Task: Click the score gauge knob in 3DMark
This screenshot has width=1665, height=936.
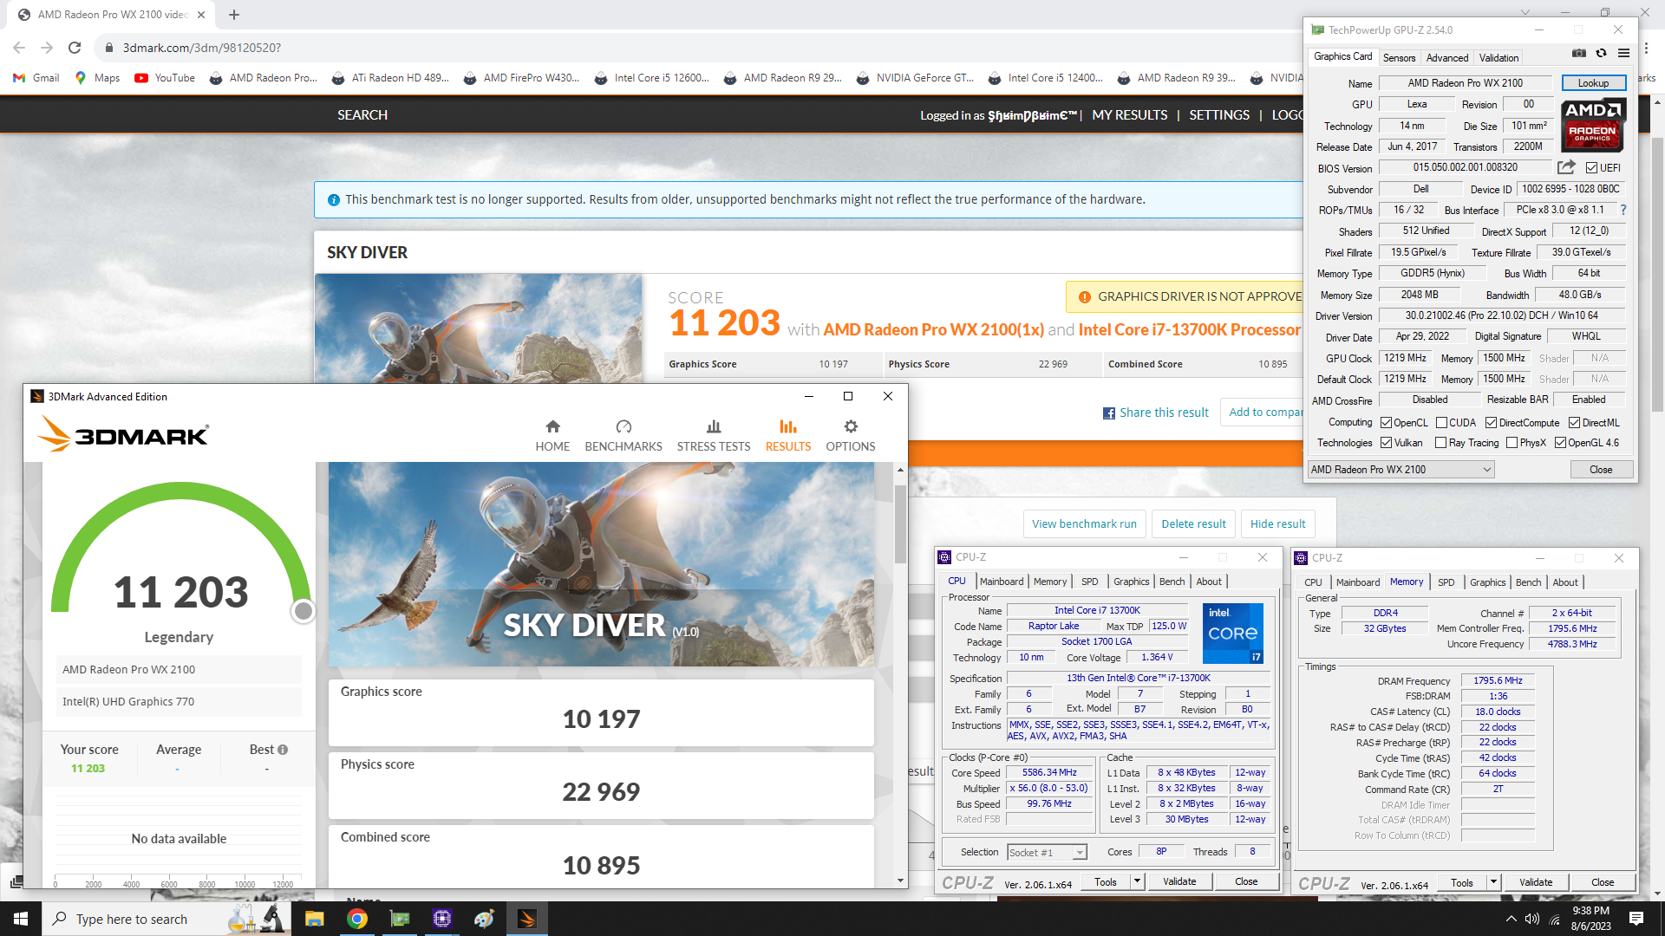Action: (303, 611)
